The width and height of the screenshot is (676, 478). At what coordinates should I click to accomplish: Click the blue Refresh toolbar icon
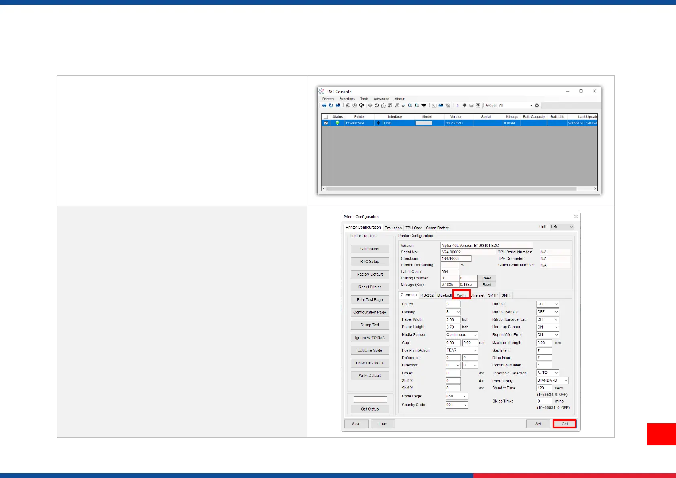(x=331, y=106)
